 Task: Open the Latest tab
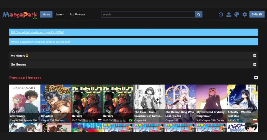(x=60, y=14)
